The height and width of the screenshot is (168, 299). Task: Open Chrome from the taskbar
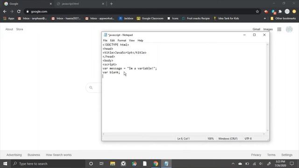(x=156, y=164)
